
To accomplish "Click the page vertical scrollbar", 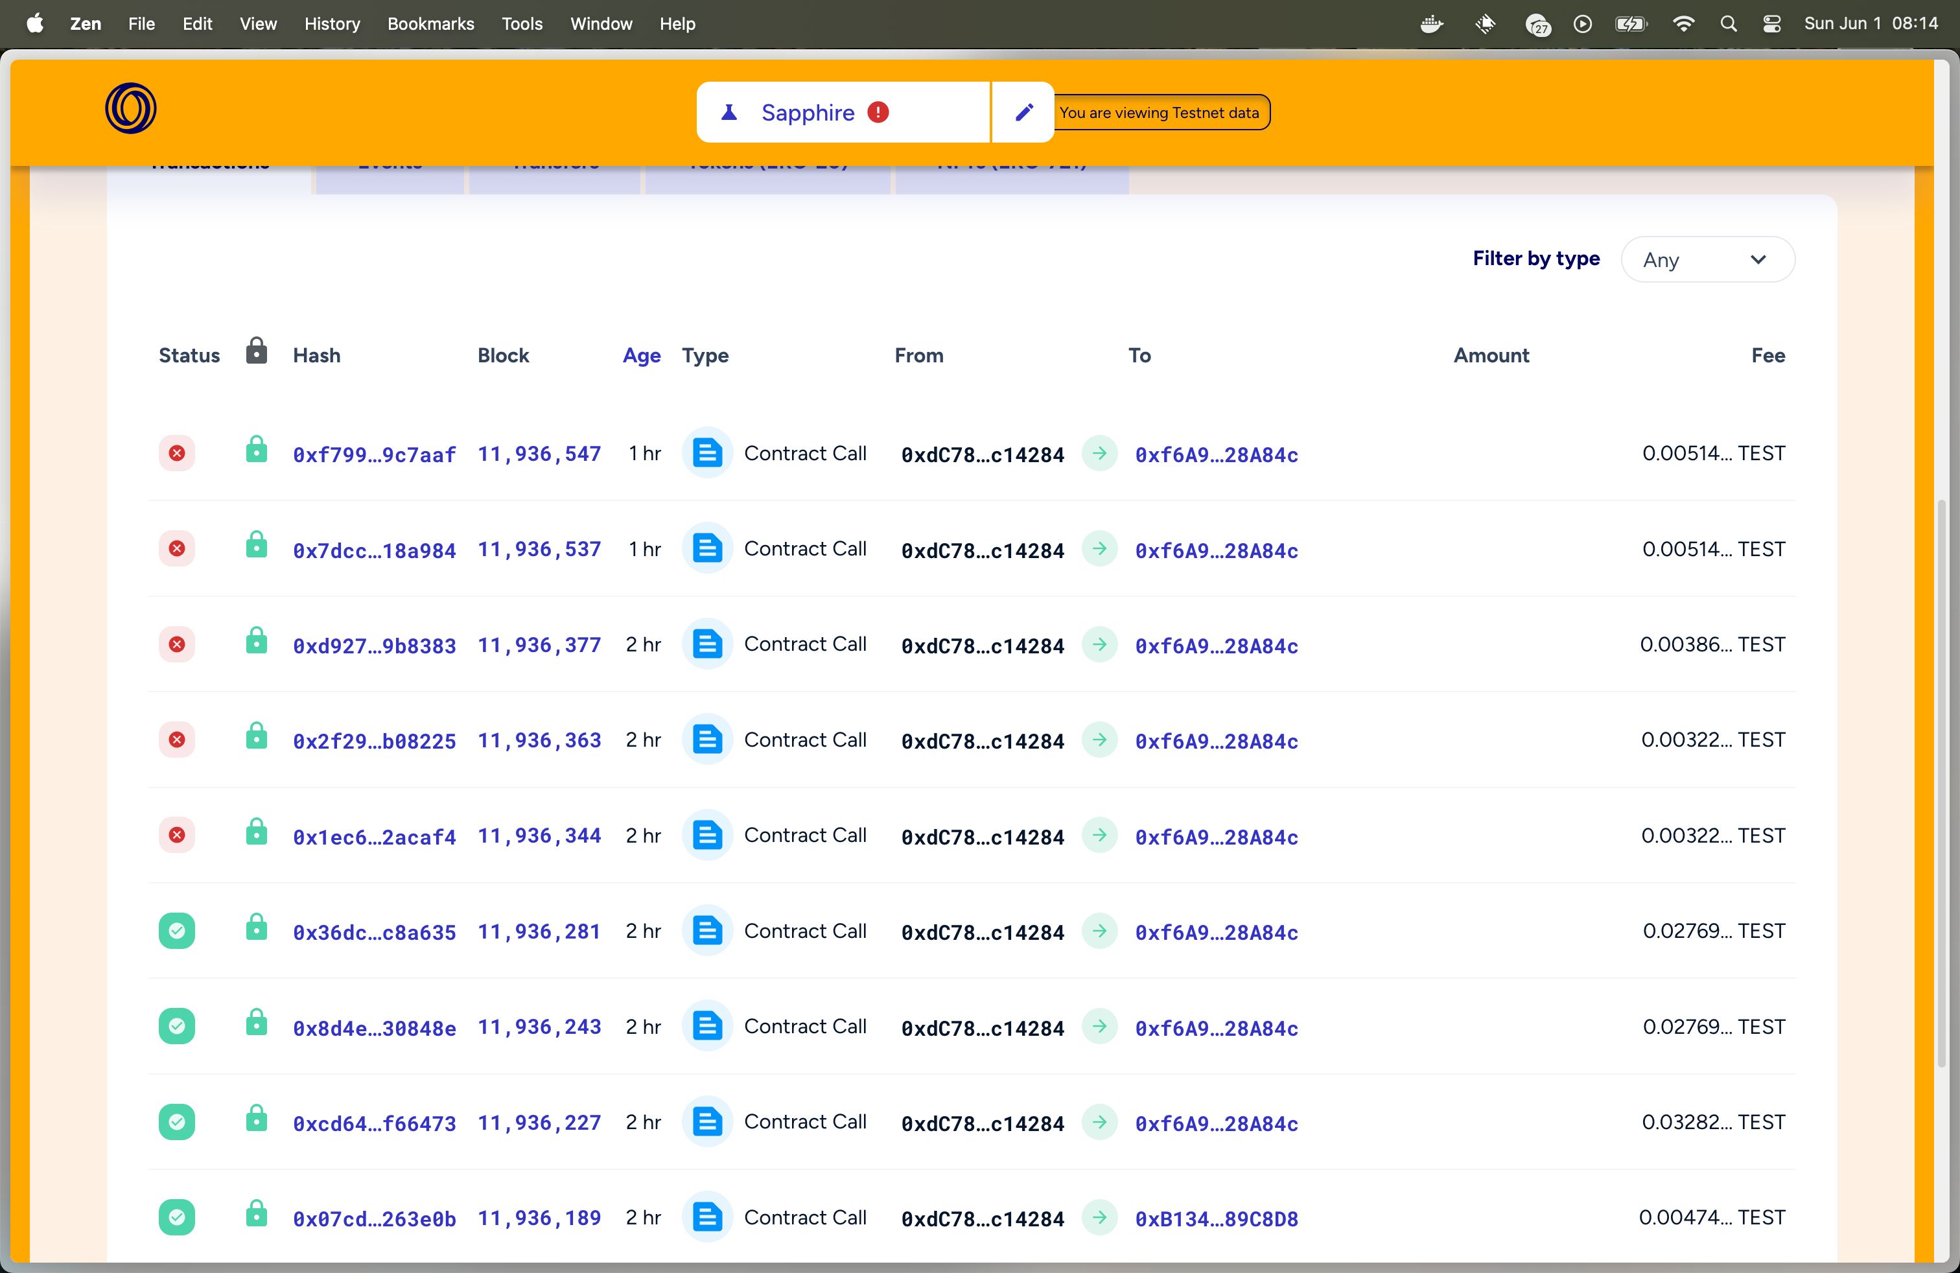I will pos(1941,782).
